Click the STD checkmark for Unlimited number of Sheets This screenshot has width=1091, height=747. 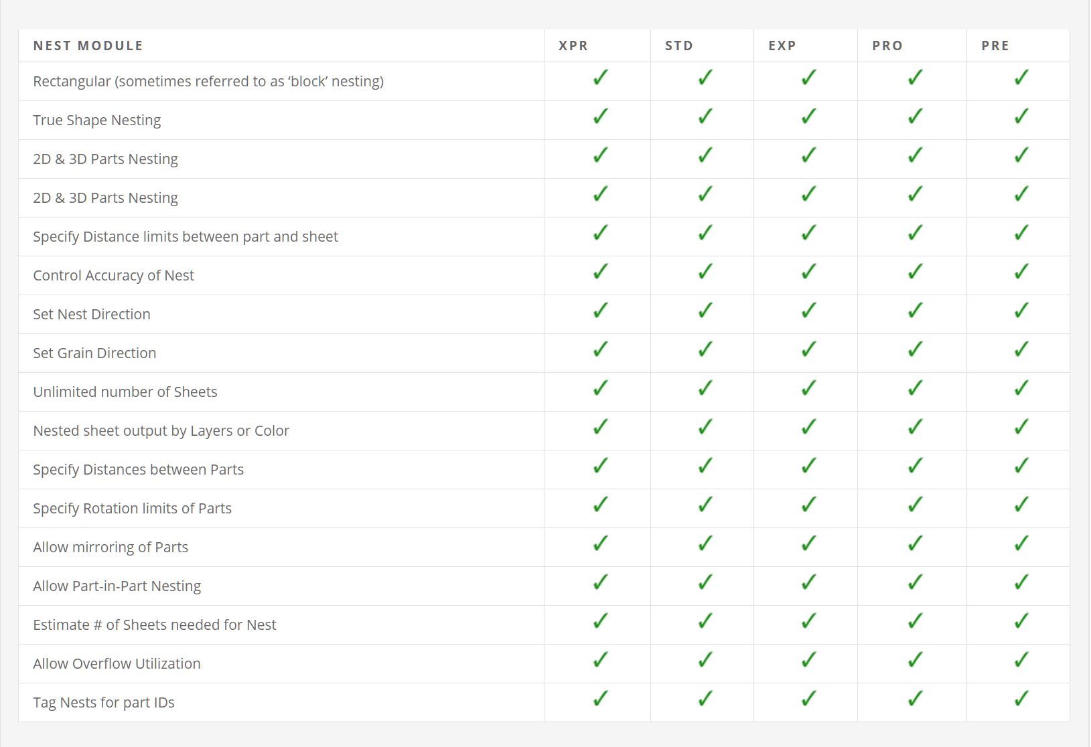pos(705,388)
